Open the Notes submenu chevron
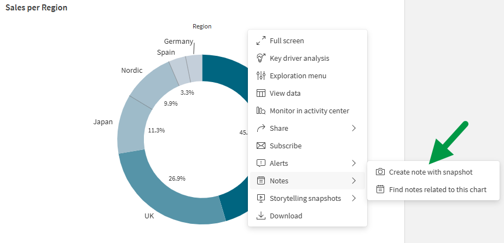The width and height of the screenshot is (504, 243). (354, 181)
